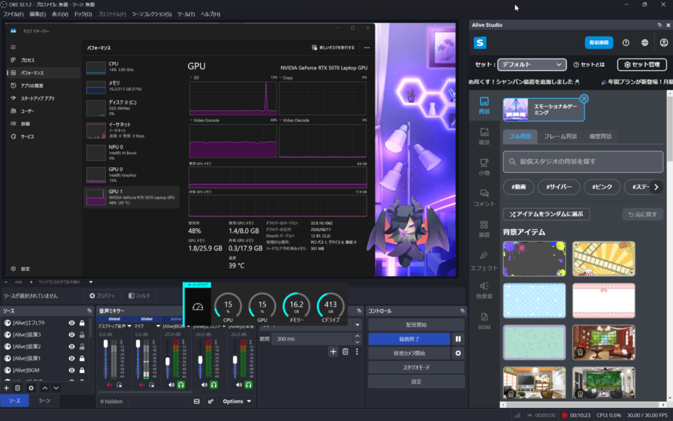This screenshot has width=673, height=421.
Task: Open the セット デフォルト dropdown
Action: [532, 64]
